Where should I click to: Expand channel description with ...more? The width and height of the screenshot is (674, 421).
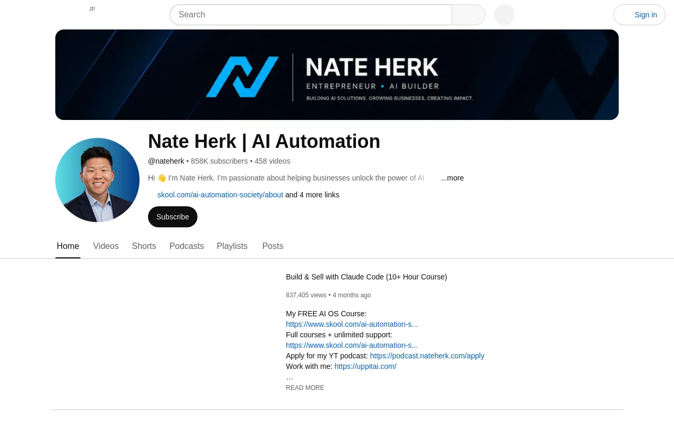pyautogui.click(x=452, y=178)
